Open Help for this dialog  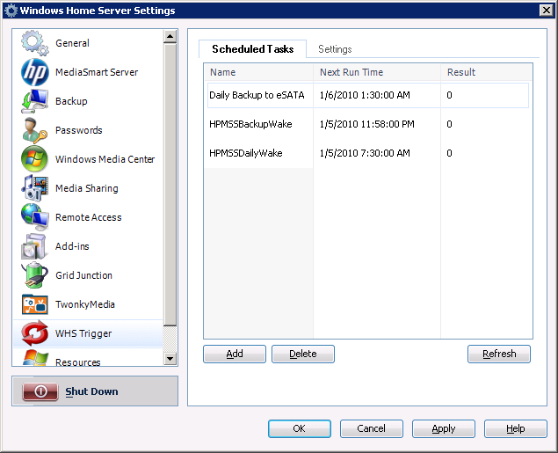[x=515, y=428]
